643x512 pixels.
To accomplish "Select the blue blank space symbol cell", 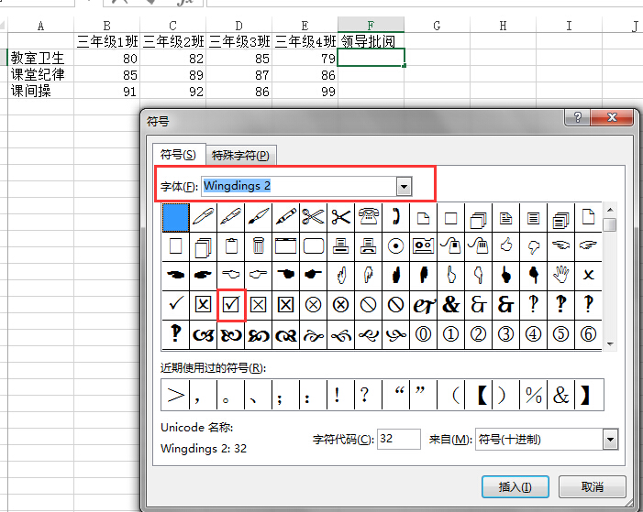I will pyautogui.click(x=176, y=217).
